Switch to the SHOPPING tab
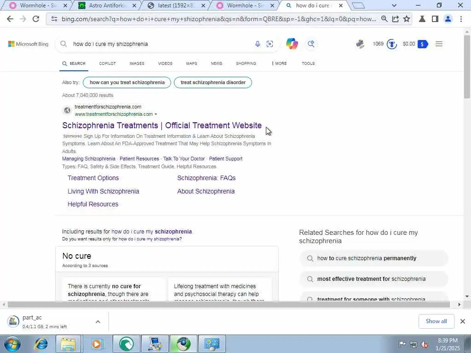The image size is (471, 353). pos(246,63)
